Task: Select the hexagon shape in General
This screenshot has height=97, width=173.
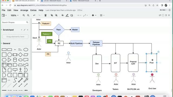Action: [4, 60]
